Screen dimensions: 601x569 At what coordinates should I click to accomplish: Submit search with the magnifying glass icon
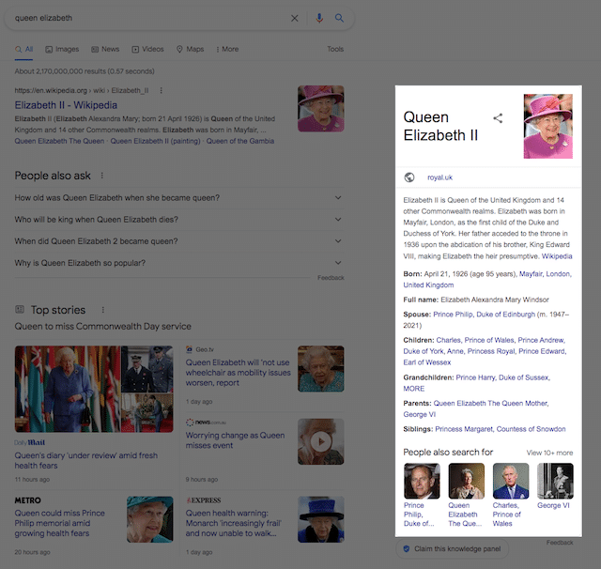click(339, 18)
